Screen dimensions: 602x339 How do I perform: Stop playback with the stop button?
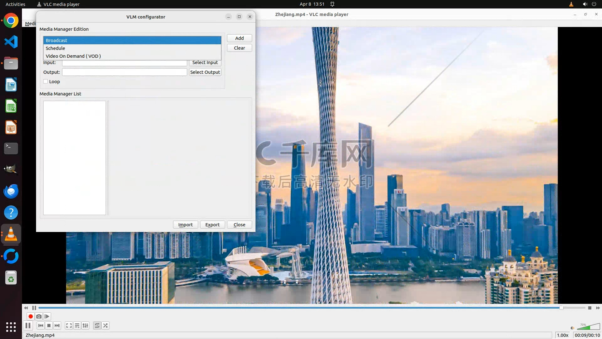(x=49, y=326)
